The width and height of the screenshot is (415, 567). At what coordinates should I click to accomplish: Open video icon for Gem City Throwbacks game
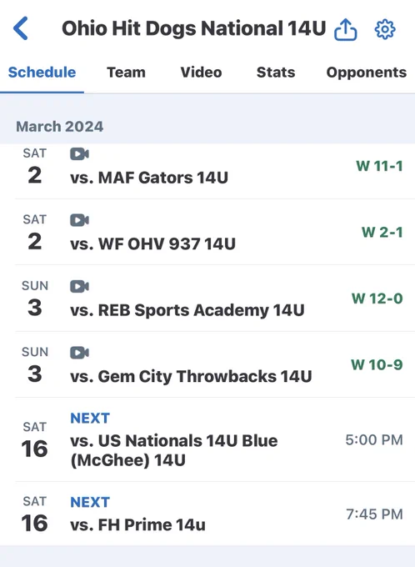tap(79, 353)
